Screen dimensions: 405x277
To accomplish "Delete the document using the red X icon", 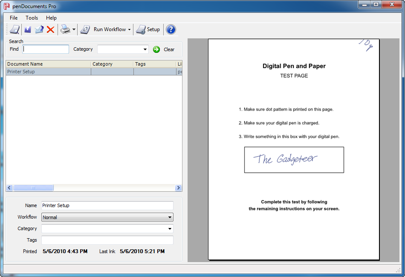I will tap(51, 29).
